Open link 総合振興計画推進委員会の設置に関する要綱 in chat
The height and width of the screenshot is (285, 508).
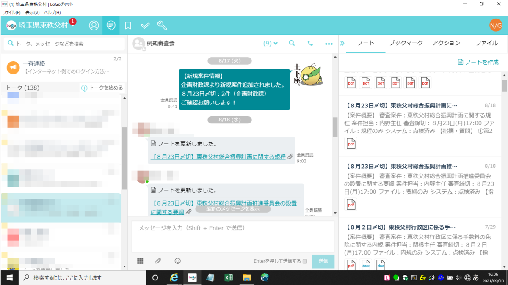click(224, 207)
